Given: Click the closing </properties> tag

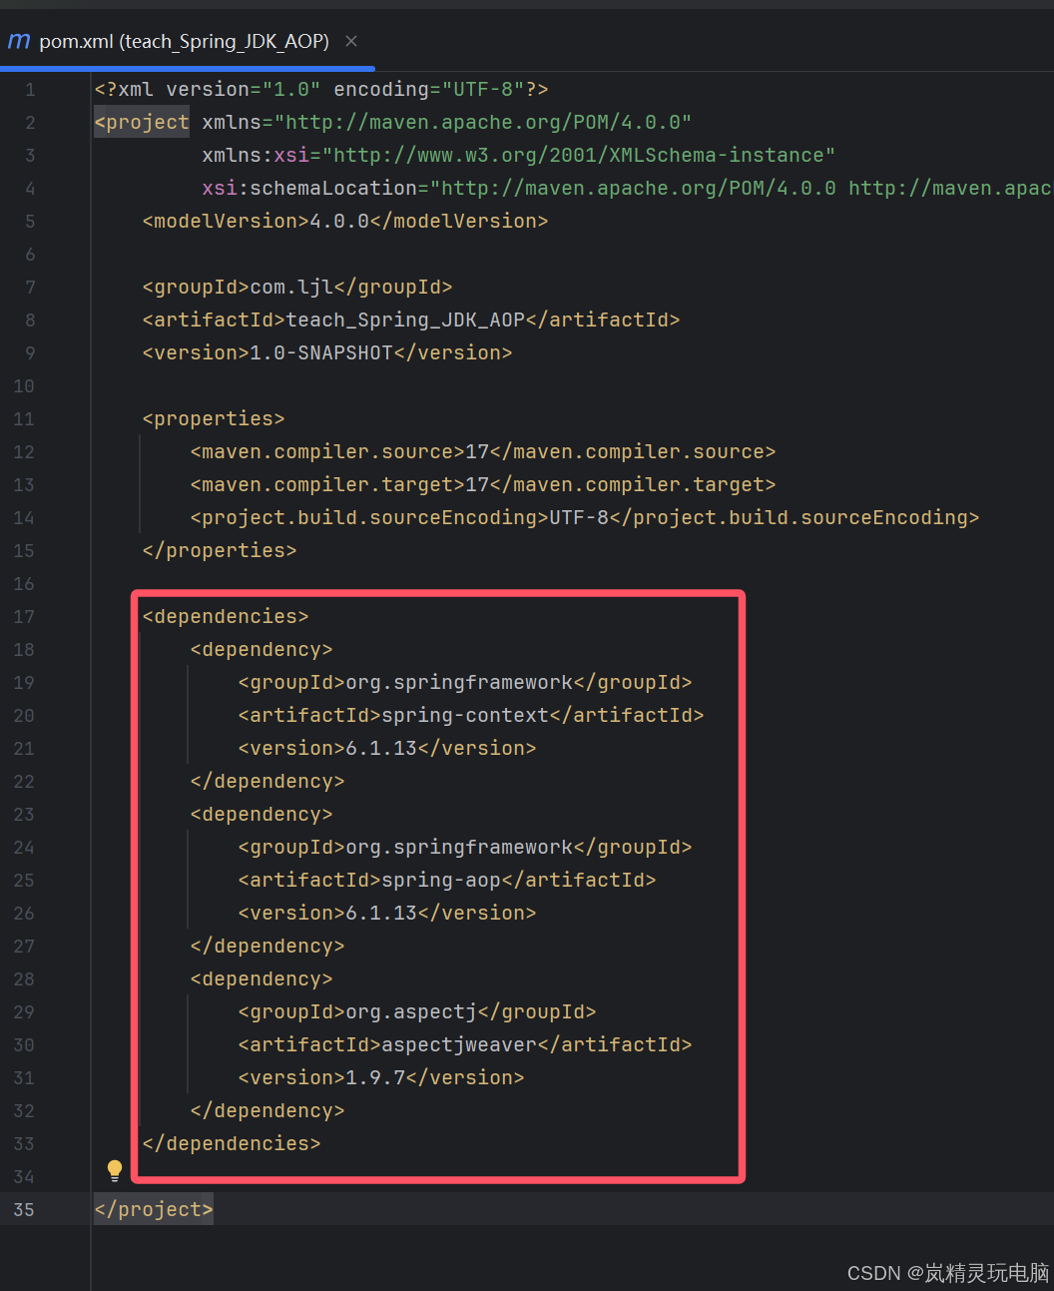Looking at the screenshot, I should [x=220, y=550].
